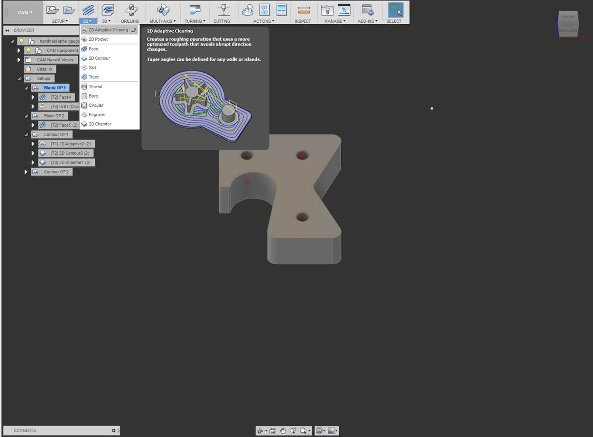This screenshot has height=437, width=593.
Task: Toggle lightbulb visibility of CAM Component
Action: (28, 50)
